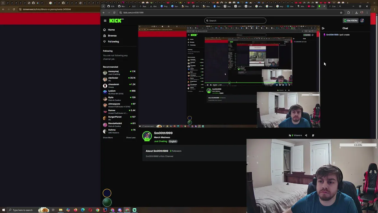Click the Get KICKs button

351,20
